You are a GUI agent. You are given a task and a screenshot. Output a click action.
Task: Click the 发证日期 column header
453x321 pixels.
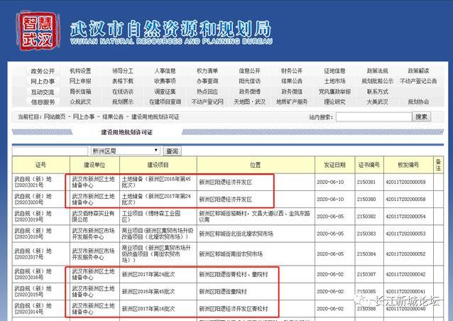[334, 165]
